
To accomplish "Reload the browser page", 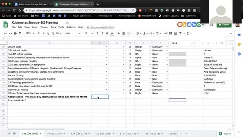I will click(14, 10).
